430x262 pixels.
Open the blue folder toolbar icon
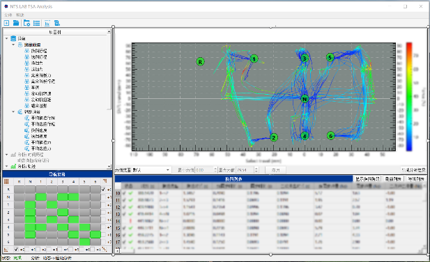click(16, 23)
